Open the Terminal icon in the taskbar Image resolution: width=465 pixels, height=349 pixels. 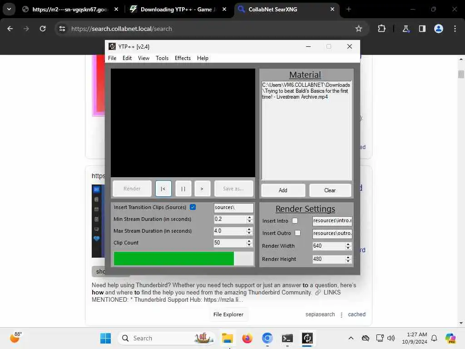(x=287, y=338)
